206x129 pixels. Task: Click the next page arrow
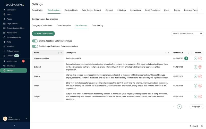point(185,107)
